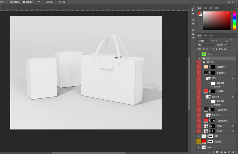This screenshot has height=154, width=238.
Task: Hide the 光效 group
Action: click(199, 58)
